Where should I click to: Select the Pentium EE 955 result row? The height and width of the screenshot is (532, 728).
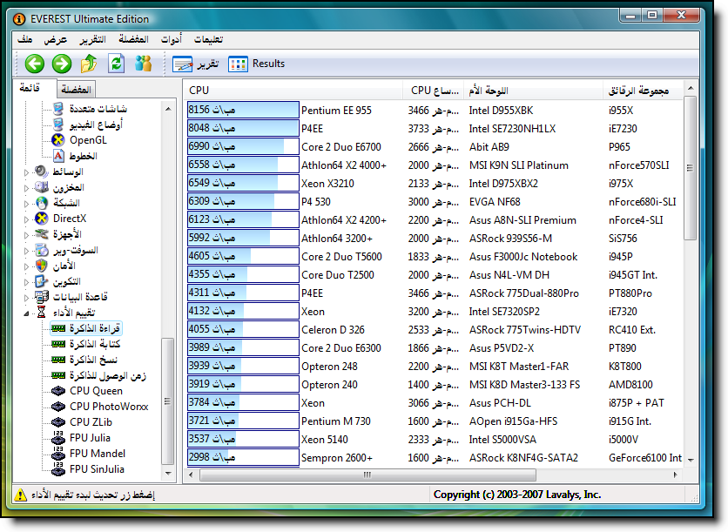(x=435, y=110)
